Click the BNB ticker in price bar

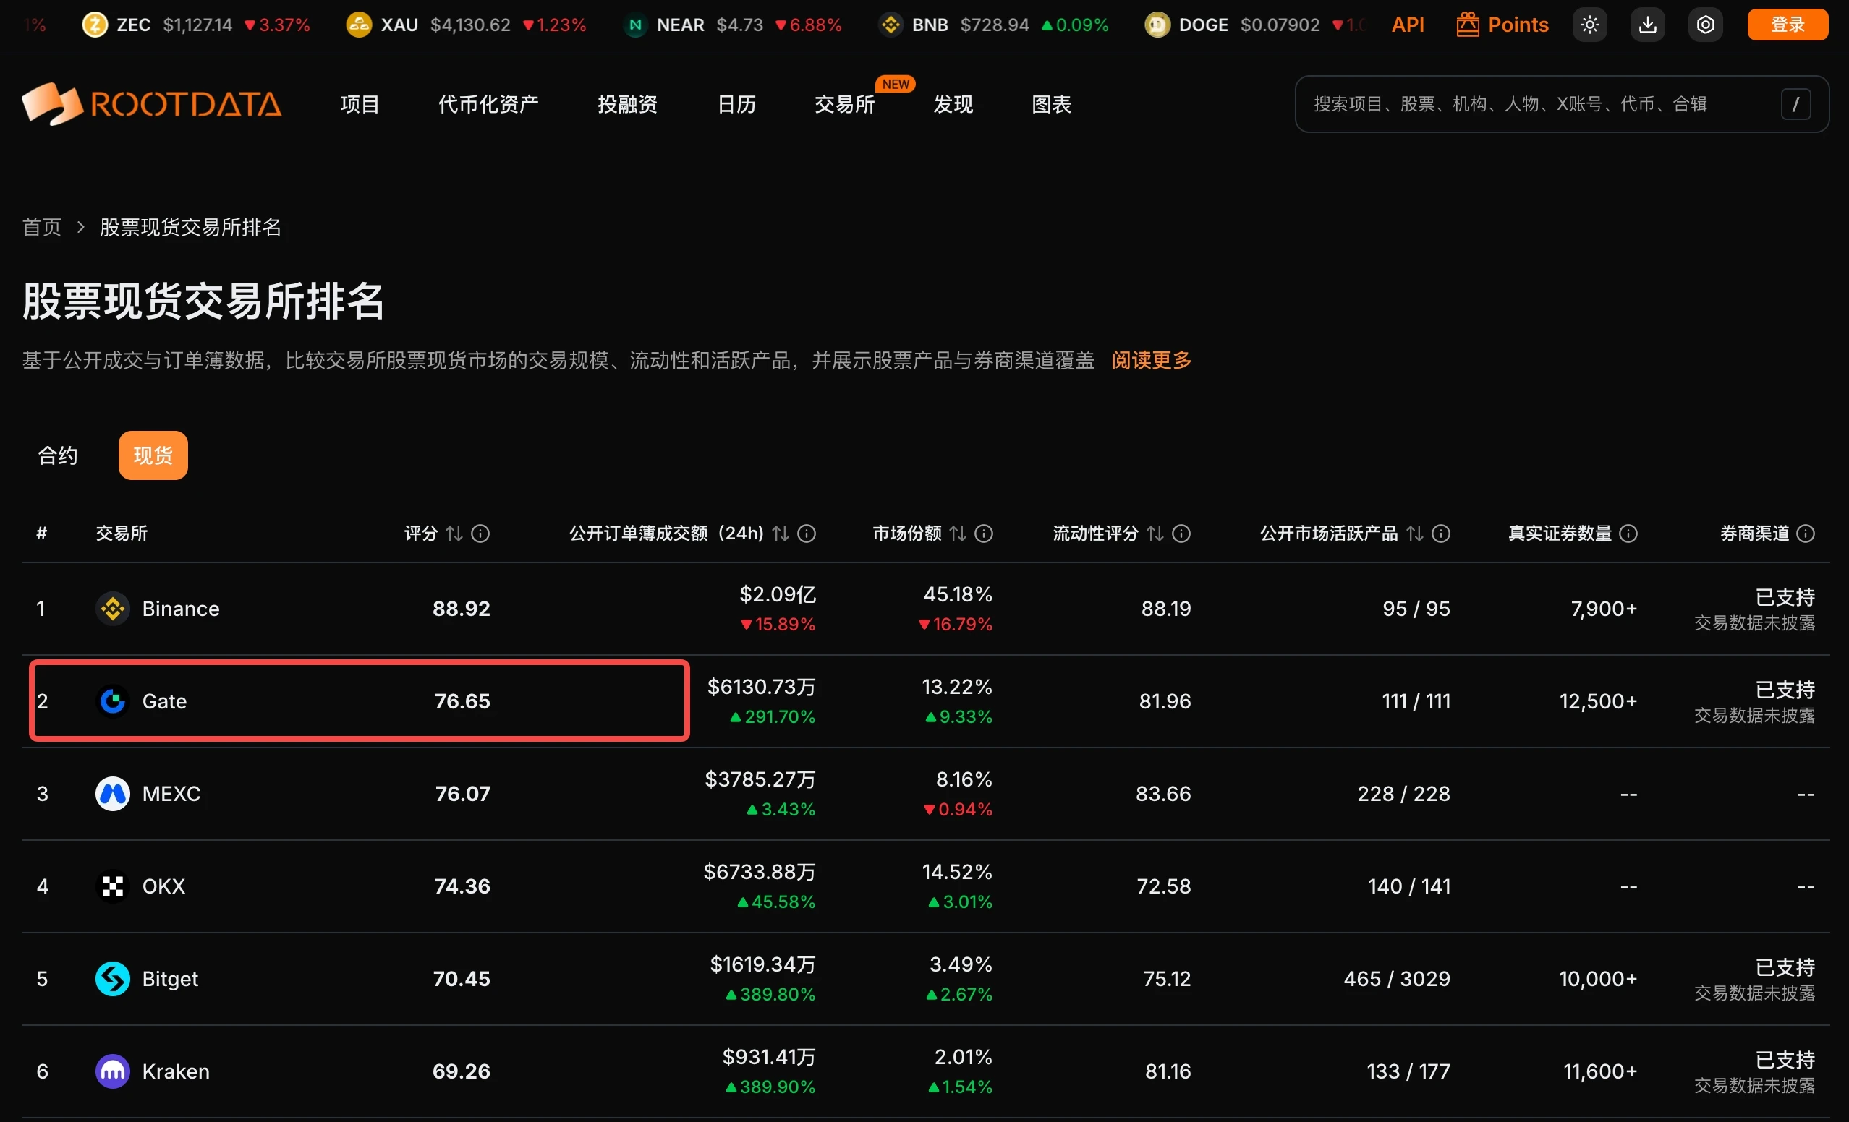tap(993, 25)
